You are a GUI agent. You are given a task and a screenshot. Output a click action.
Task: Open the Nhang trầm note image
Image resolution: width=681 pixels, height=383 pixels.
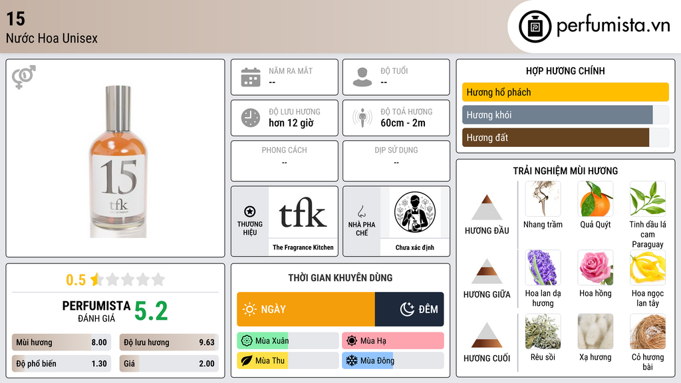tap(543, 199)
